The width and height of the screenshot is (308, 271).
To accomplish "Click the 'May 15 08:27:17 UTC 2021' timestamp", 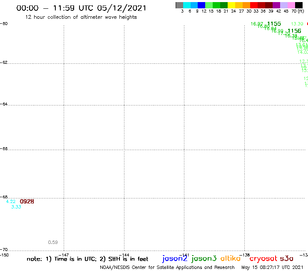I will coord(272,267).
